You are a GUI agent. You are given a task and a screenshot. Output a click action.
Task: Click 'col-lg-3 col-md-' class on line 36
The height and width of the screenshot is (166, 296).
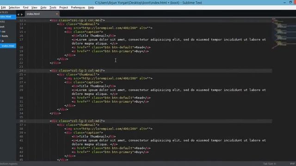pyautogui.click(x=86, y=121)
